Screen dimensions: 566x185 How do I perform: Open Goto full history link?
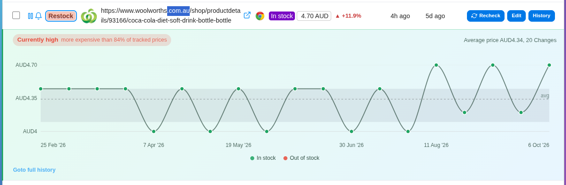34,170
